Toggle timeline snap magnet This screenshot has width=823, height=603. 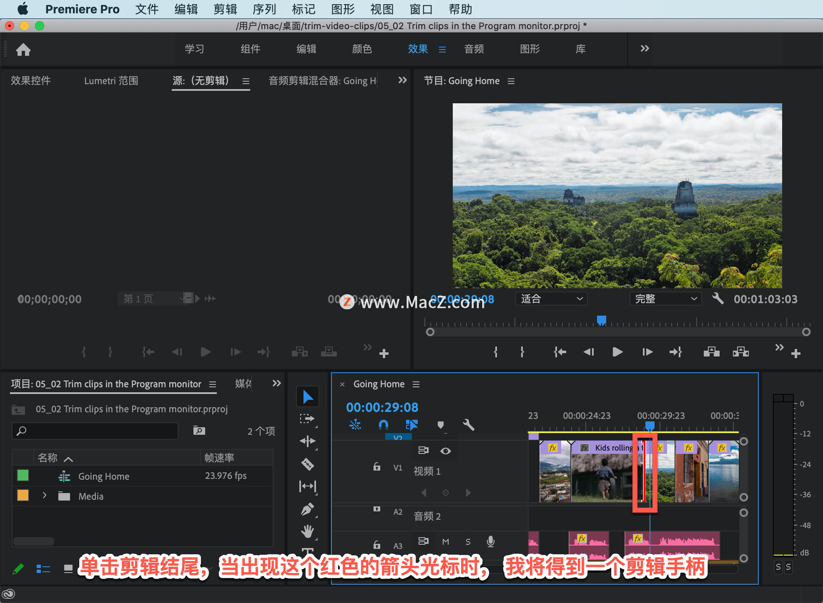[383, 425]
